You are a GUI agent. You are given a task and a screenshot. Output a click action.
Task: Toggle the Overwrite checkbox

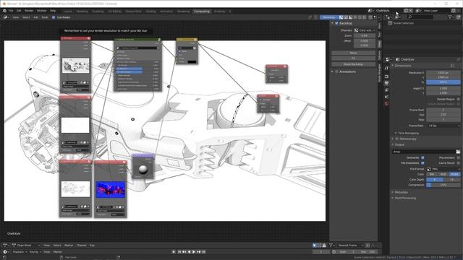click(x=422, y=157)
